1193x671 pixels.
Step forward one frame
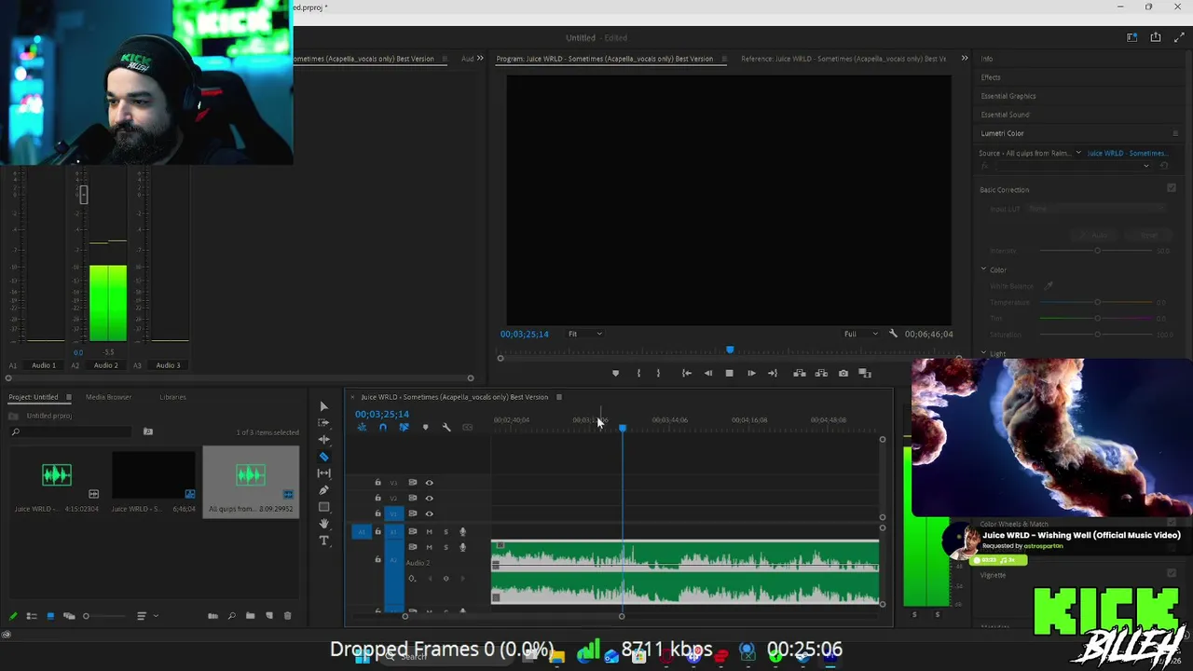click(x=751, y=374)
